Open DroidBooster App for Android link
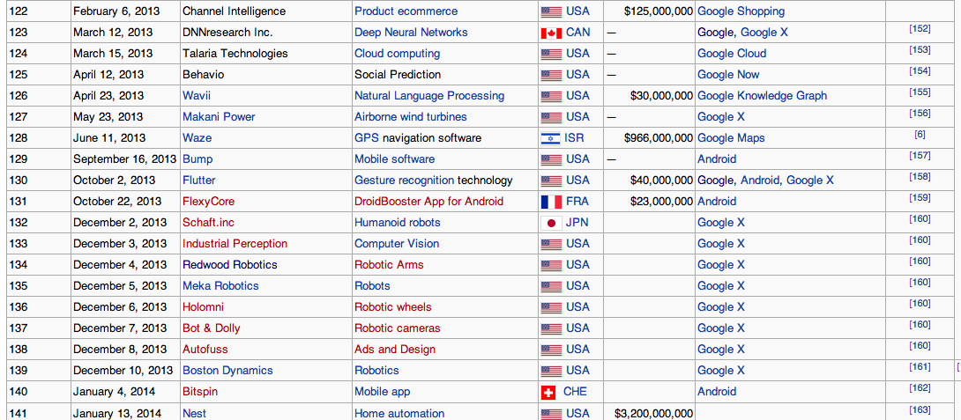 [428, 202]
